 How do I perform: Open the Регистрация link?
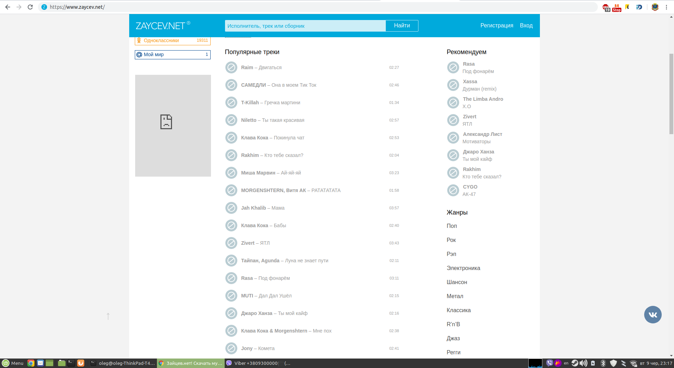pos(496,26)
